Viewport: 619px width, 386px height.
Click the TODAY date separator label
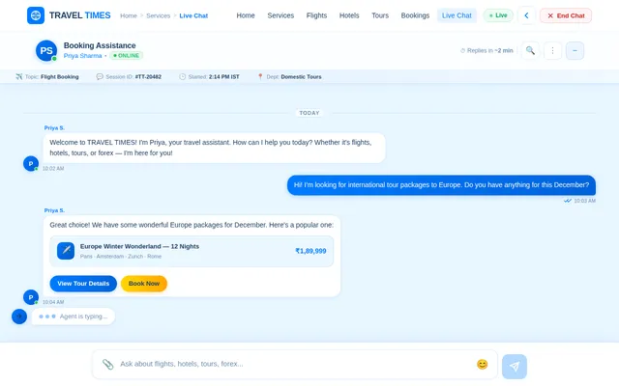309,113
